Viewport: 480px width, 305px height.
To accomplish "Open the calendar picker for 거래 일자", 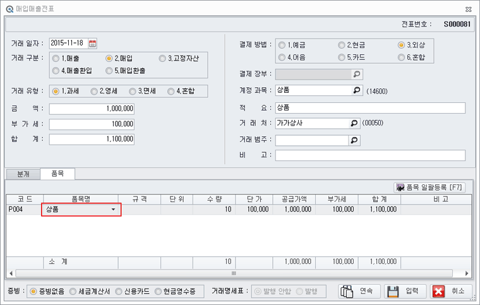I will (93, 44).
